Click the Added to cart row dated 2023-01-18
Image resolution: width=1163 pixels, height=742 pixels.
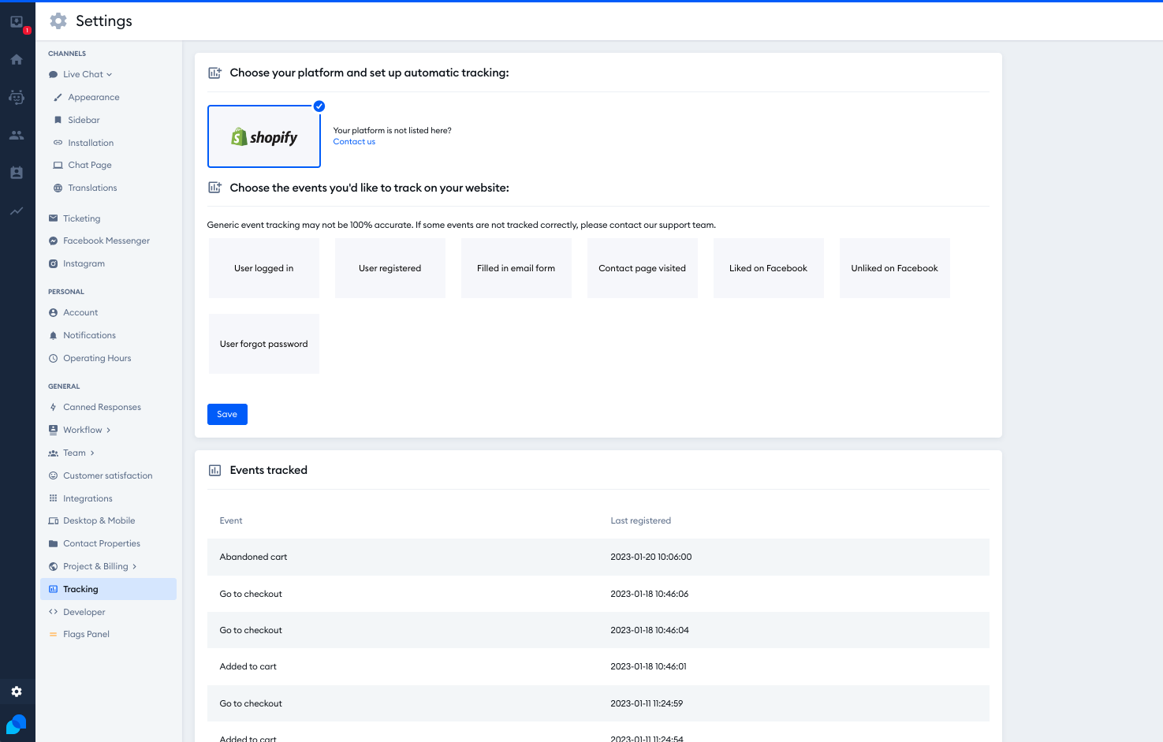pos(598,666)
